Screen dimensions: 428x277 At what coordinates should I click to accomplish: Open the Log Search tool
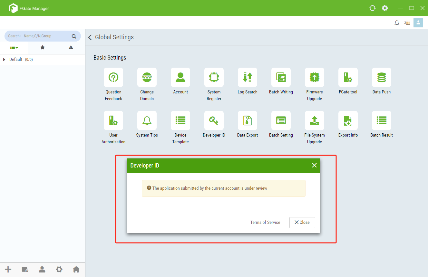coord(248,77)
